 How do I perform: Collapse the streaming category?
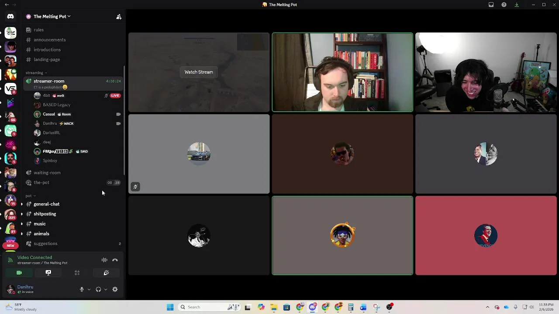coord(36,73)
